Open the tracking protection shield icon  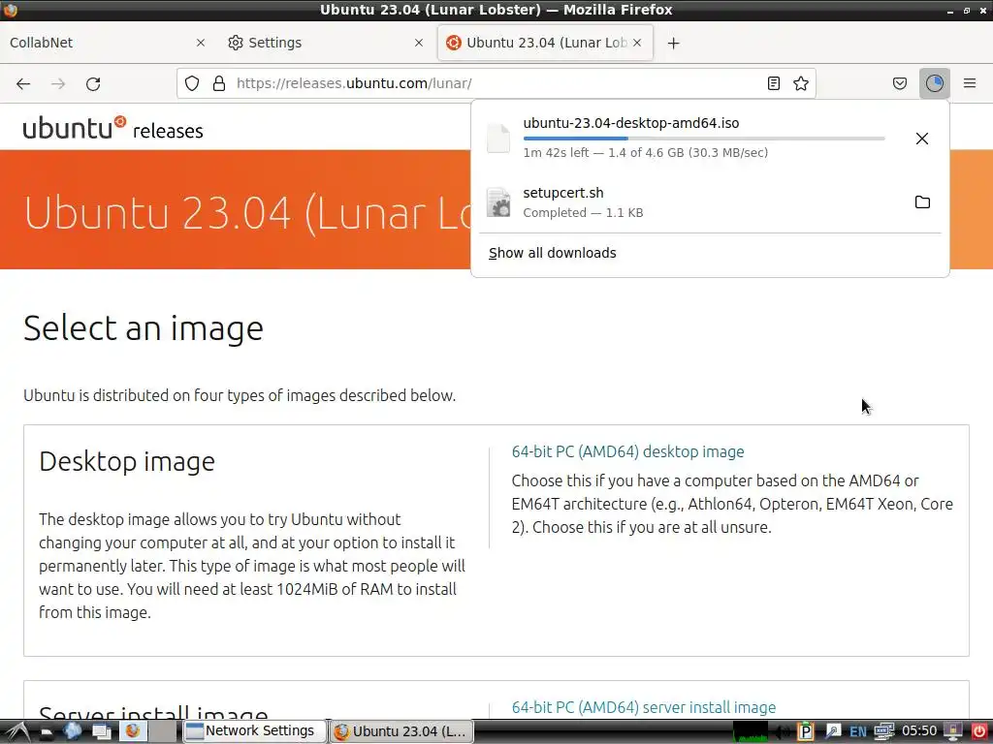(x=192, y=83)
